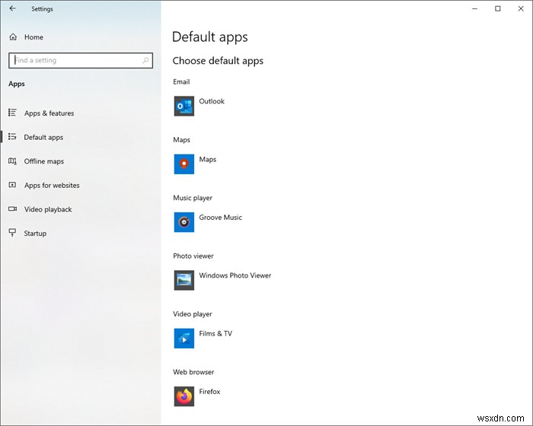Click the Groove Music app icon
533x426 pixels.
[184, 222]
